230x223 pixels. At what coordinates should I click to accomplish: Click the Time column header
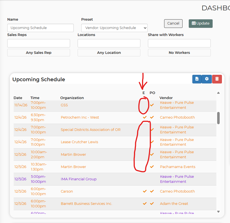point(35,98)
